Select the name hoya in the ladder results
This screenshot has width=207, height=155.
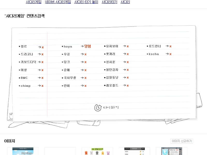point(68,47)
